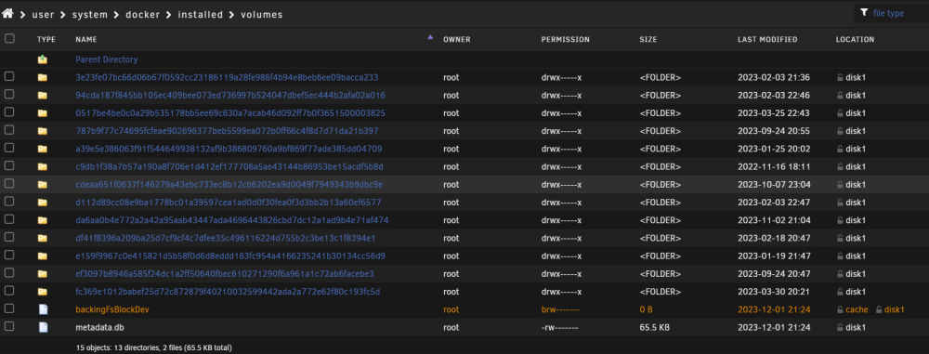Click the 15 objects summary status text
929x354 pixels.
[x=153, y=347]
